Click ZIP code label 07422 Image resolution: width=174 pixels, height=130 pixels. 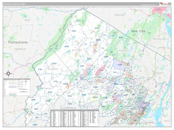tap(113, 36)
